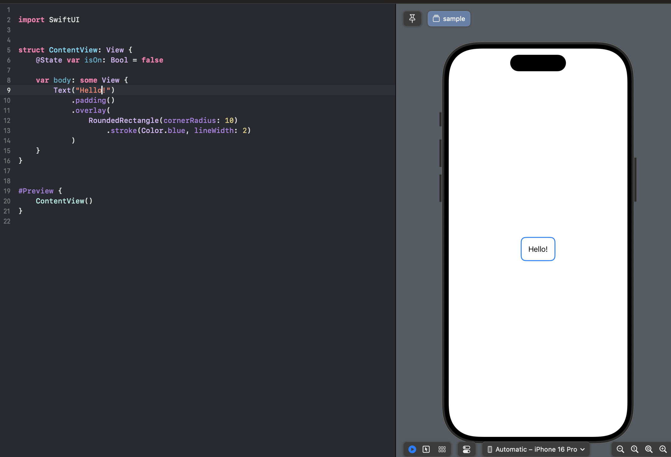This screenshot has width=671, height=457.
Task: Click the import SwiftUI statement
Action: click(49, 20)
